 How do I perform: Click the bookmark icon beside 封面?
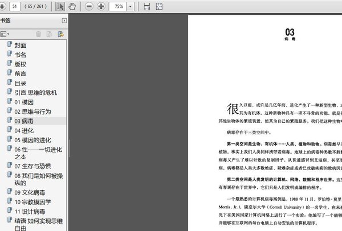(10, 44)
